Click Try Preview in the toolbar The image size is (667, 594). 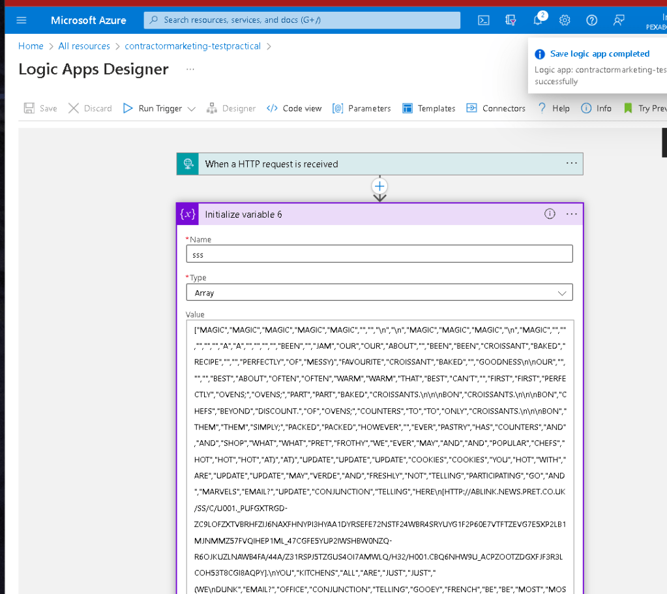(645, 108)
